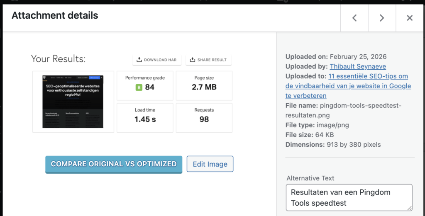The width and height of the screenshot is (425, 216).
Task: Click the share icon beside SHARE RESULT
Action: tap(192, 60)
